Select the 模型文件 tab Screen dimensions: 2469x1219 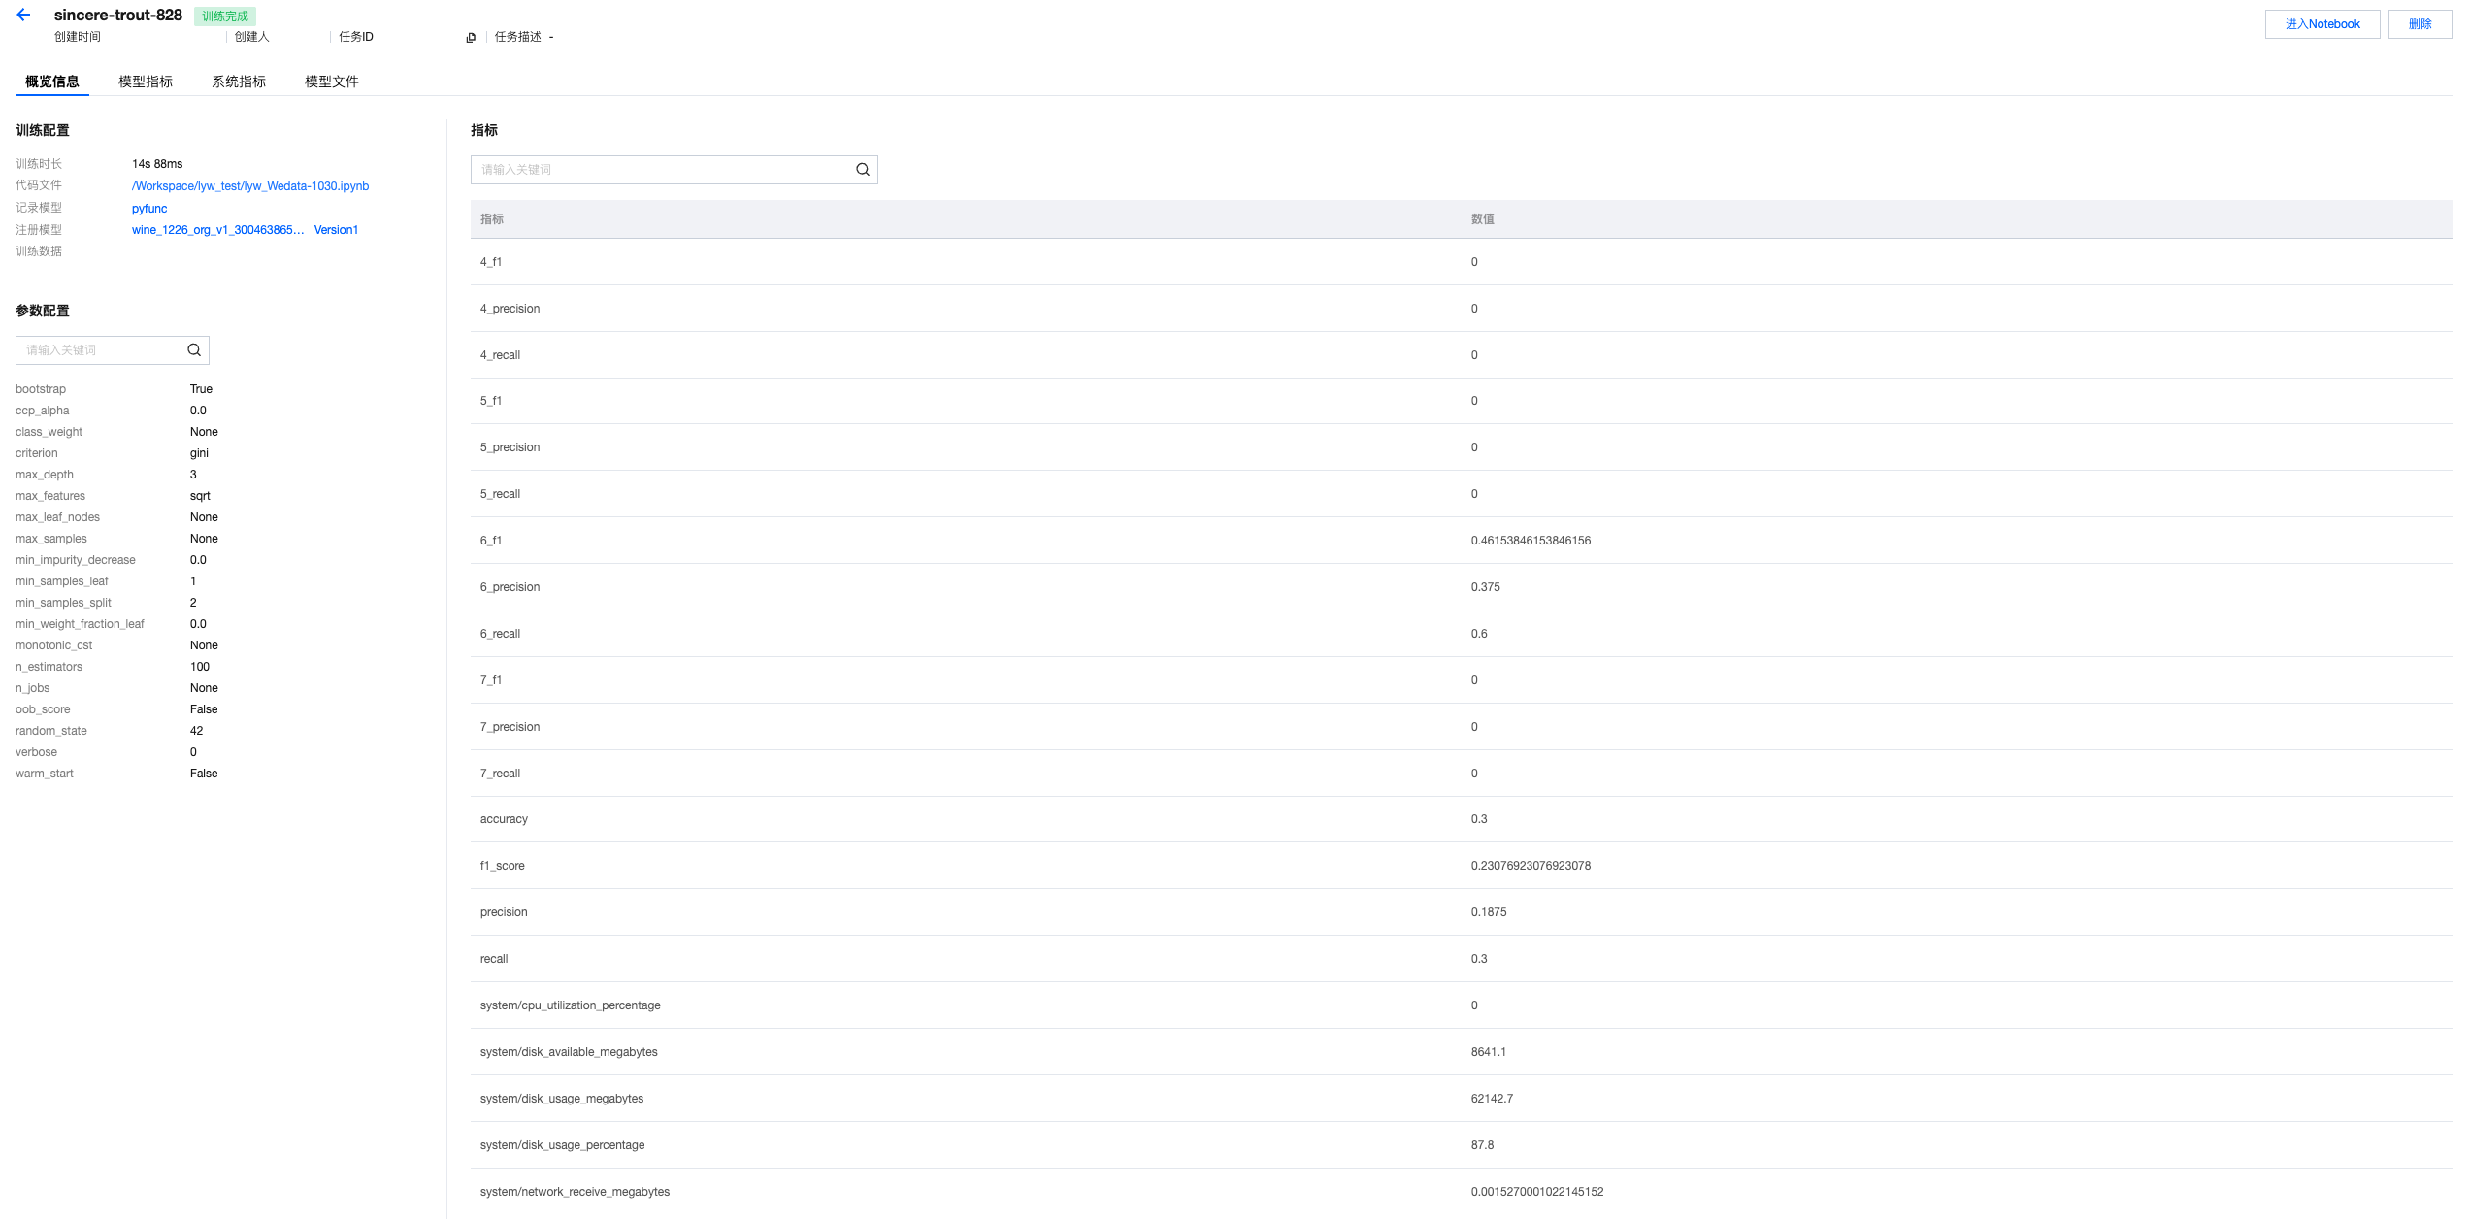(332, 82)
